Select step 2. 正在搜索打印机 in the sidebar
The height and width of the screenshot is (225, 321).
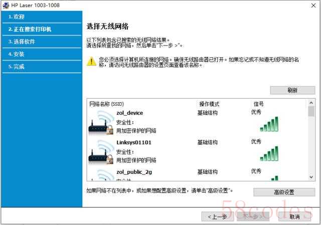42,29
